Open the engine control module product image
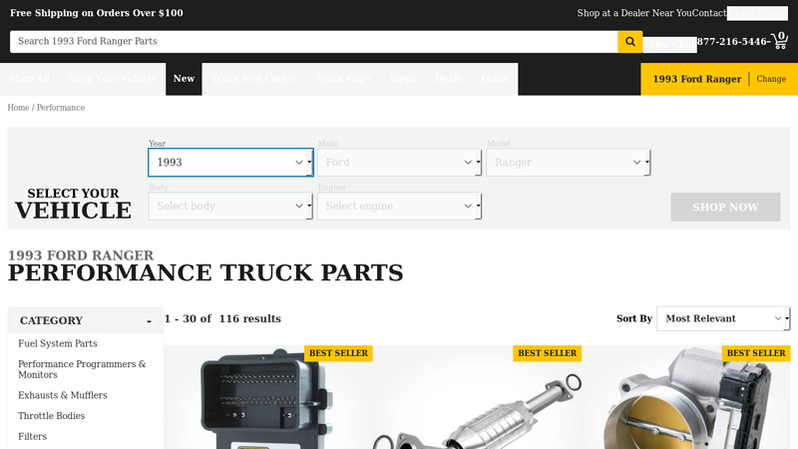The height and width of the screenshot is (449, 798). pos(268,397)
